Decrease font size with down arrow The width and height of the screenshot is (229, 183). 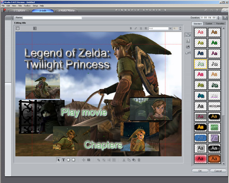pos(180,29)
